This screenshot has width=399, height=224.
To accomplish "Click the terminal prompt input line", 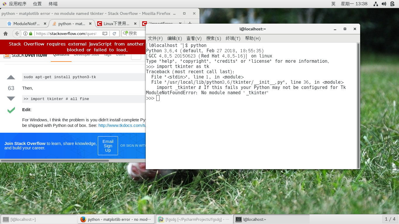I will click(252, 98).
